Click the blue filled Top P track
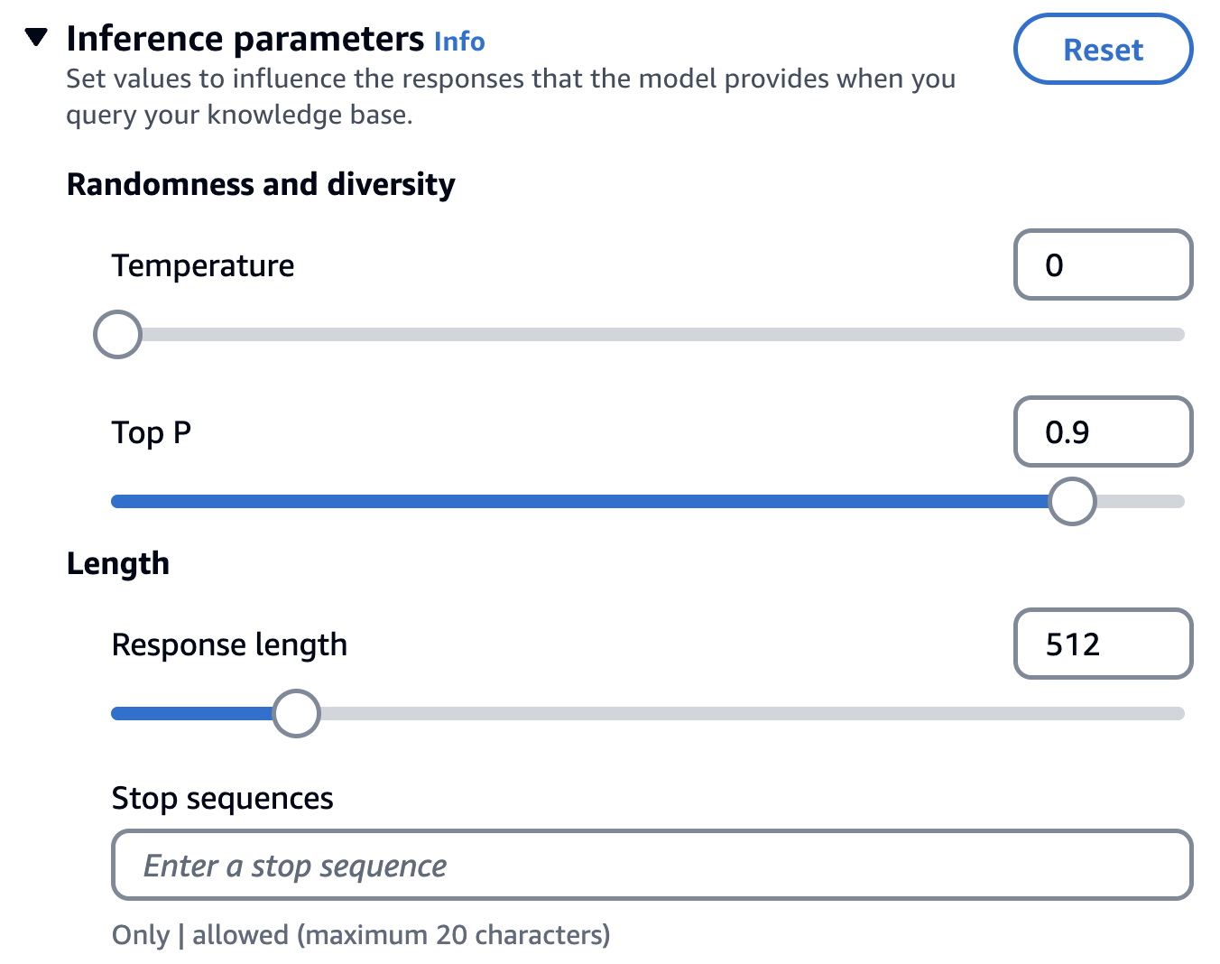Viewport: 1220px width, 964px height. [x=578, y=502]
